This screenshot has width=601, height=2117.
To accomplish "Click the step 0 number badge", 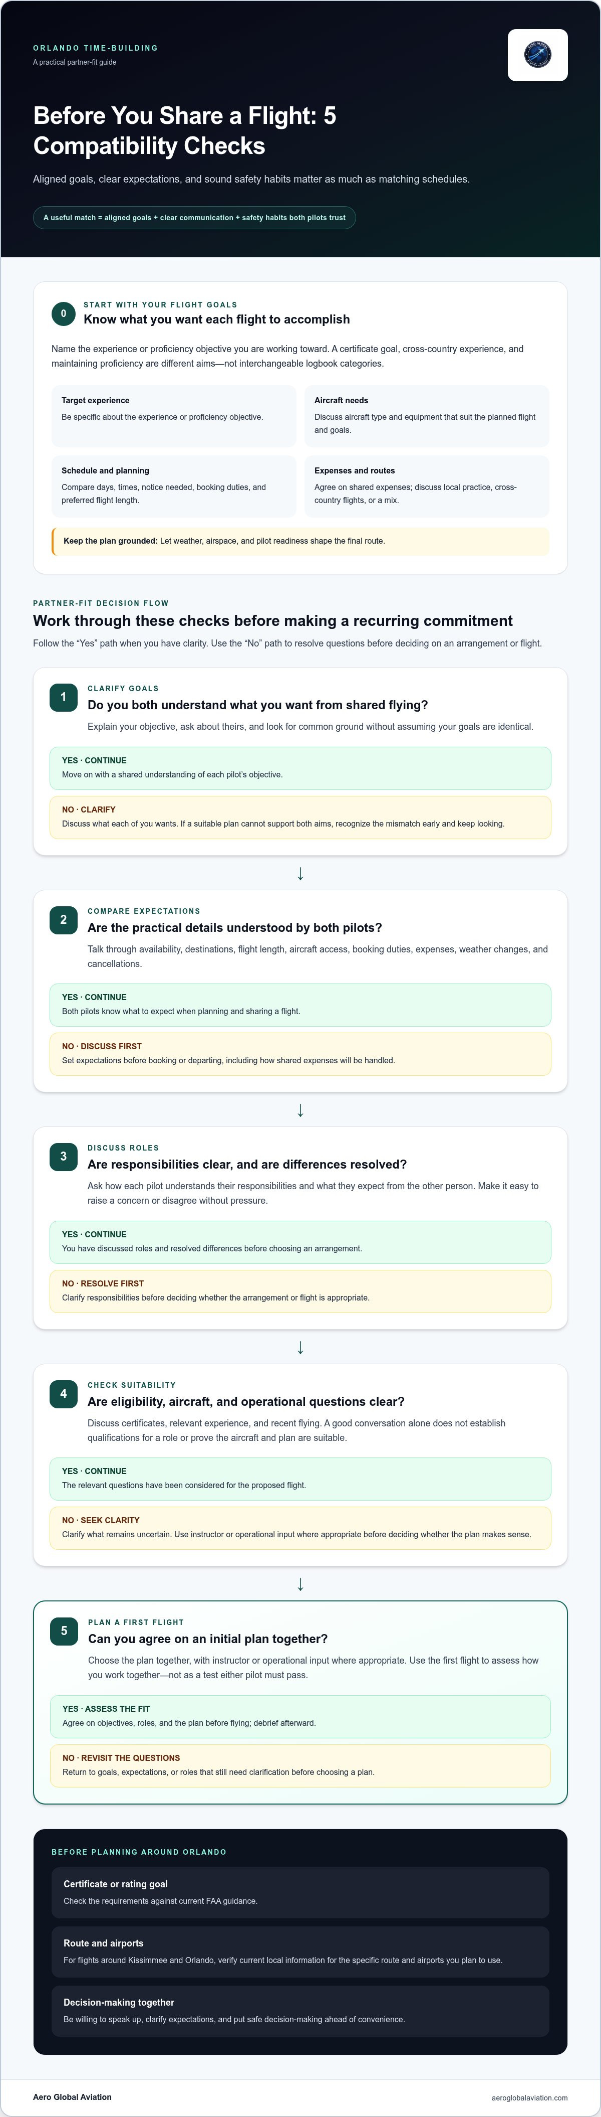I will tap(63, 313).
